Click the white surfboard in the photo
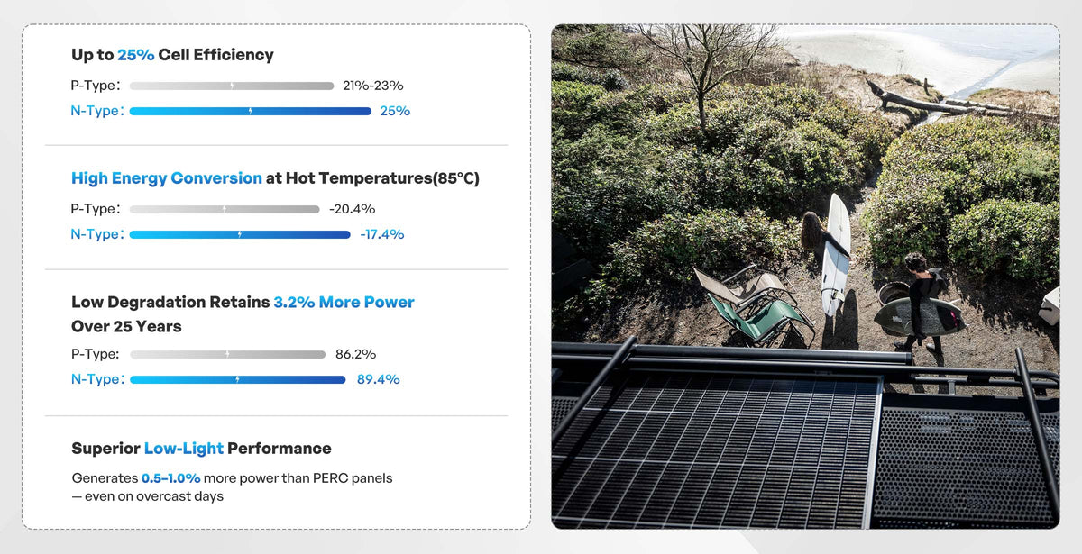The image size is (1082, 554). (836, 252)
